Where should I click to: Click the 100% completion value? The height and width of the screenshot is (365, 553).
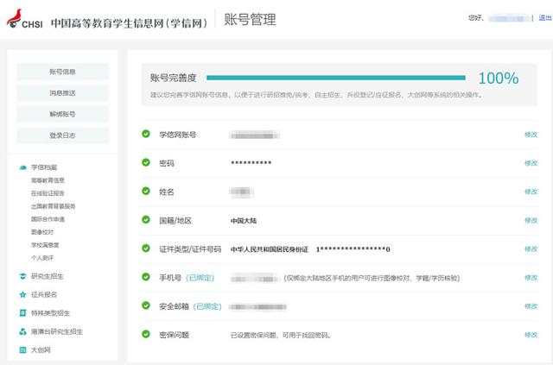[499, 79]
